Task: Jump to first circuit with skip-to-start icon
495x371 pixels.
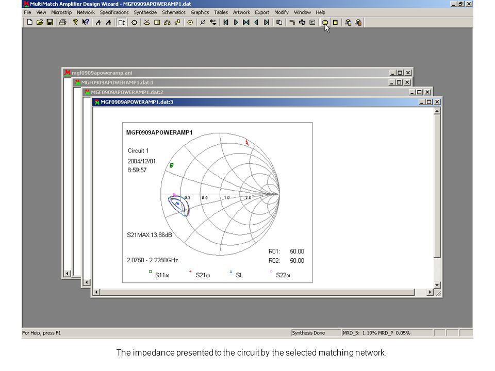Action: (x=226, y=22)
